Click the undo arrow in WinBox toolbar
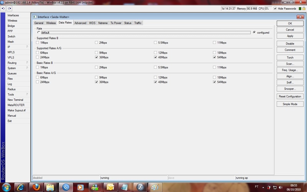The height and width of the screenshot is (192, 307). 3,8
